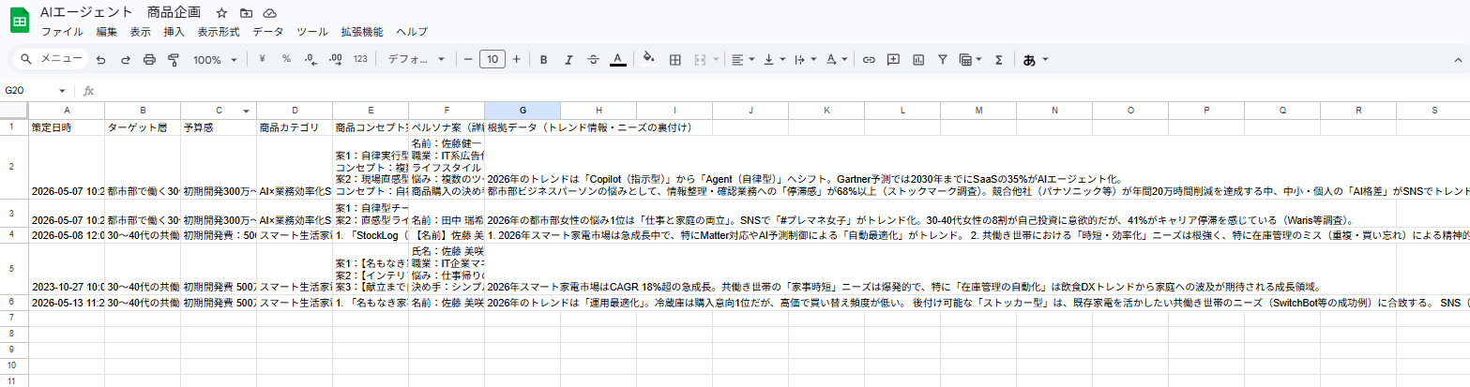Increase decimal places with the .00 arrow
Image resolution: width=1470 pixels, height=387 pixels.
click(335, 59)
